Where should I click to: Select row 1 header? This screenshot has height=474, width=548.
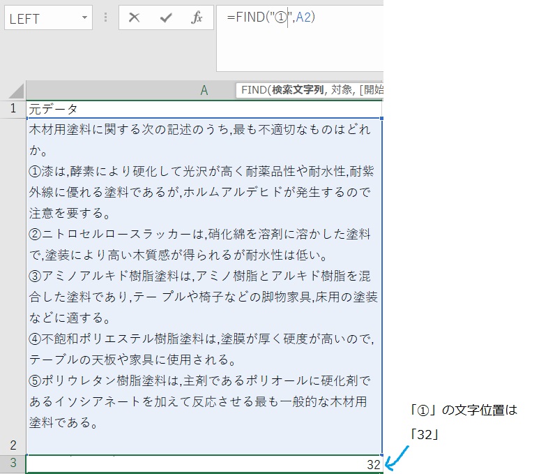tap(13, 109)
